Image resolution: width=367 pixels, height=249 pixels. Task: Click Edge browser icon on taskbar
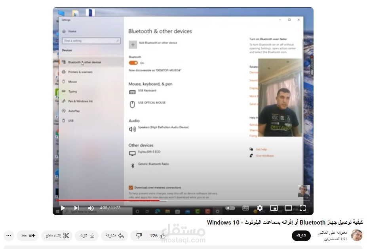click(158, 212)
